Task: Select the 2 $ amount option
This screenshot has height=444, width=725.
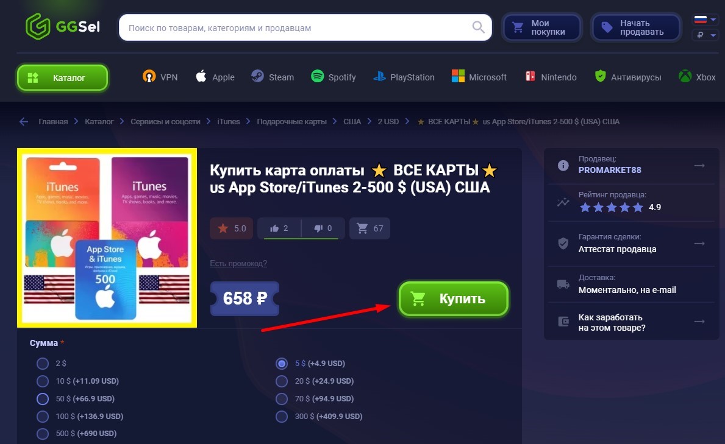Action: click(43, 364)
